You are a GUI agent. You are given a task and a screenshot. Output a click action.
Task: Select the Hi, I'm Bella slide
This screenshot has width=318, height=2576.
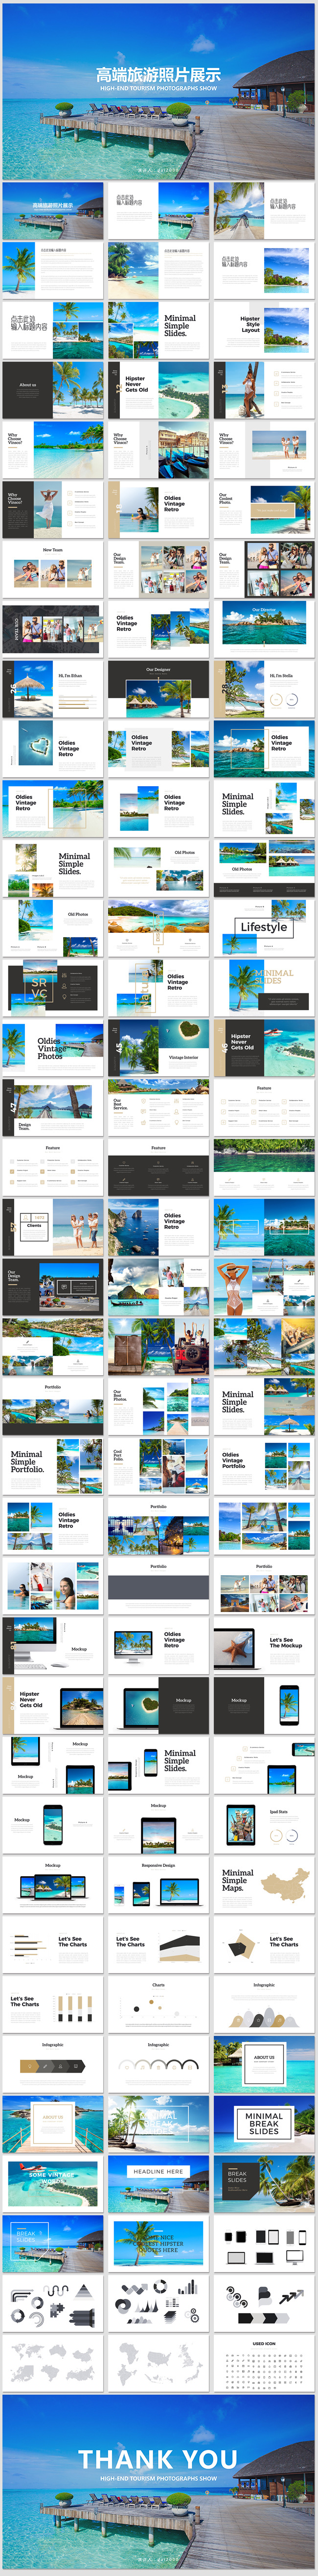point(264,689)
